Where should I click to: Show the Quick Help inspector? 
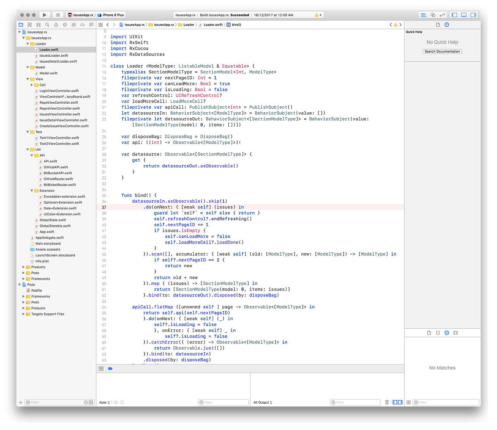pyautogui.click(x=447, y=24)
